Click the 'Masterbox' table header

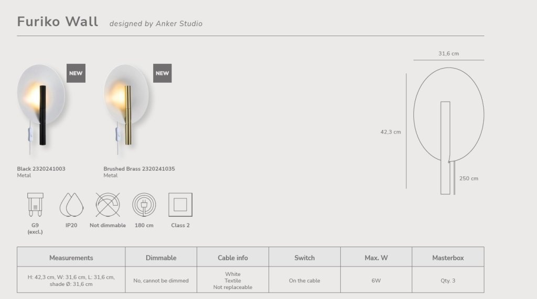point(448,258)
